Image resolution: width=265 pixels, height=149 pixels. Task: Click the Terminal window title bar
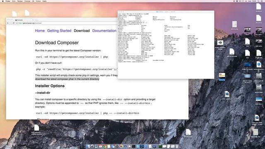(x=166, y=12)
